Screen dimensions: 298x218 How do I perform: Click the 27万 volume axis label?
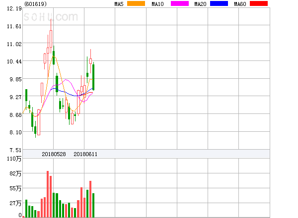coord(15,203)
